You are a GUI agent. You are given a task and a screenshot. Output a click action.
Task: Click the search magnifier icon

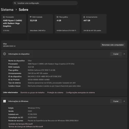click(x=15, y=3)
